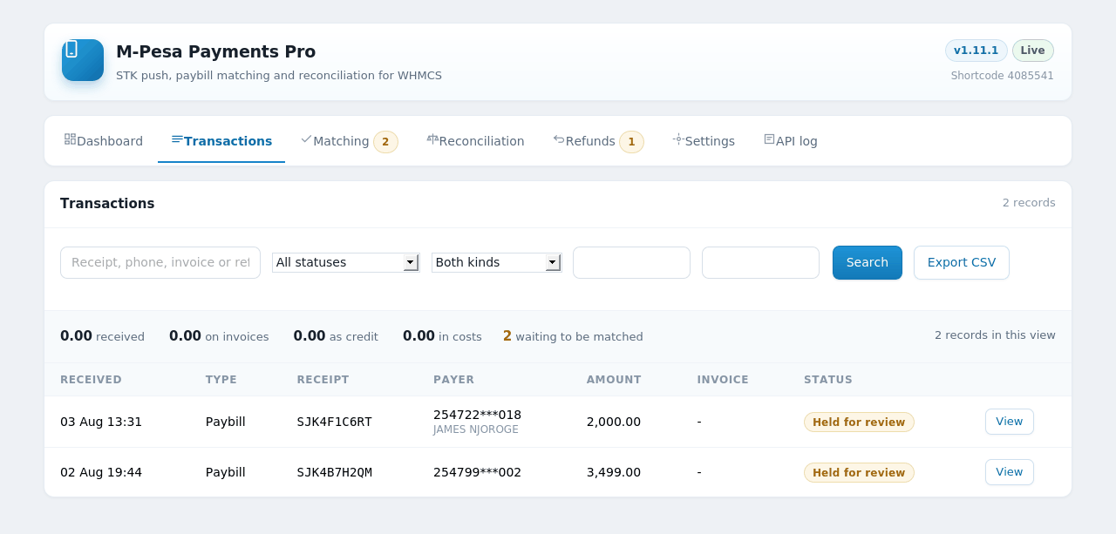Click the 2 records in this view text
Screen dimensions: 1116x534
pyautogui.click(x=995, y=335)
